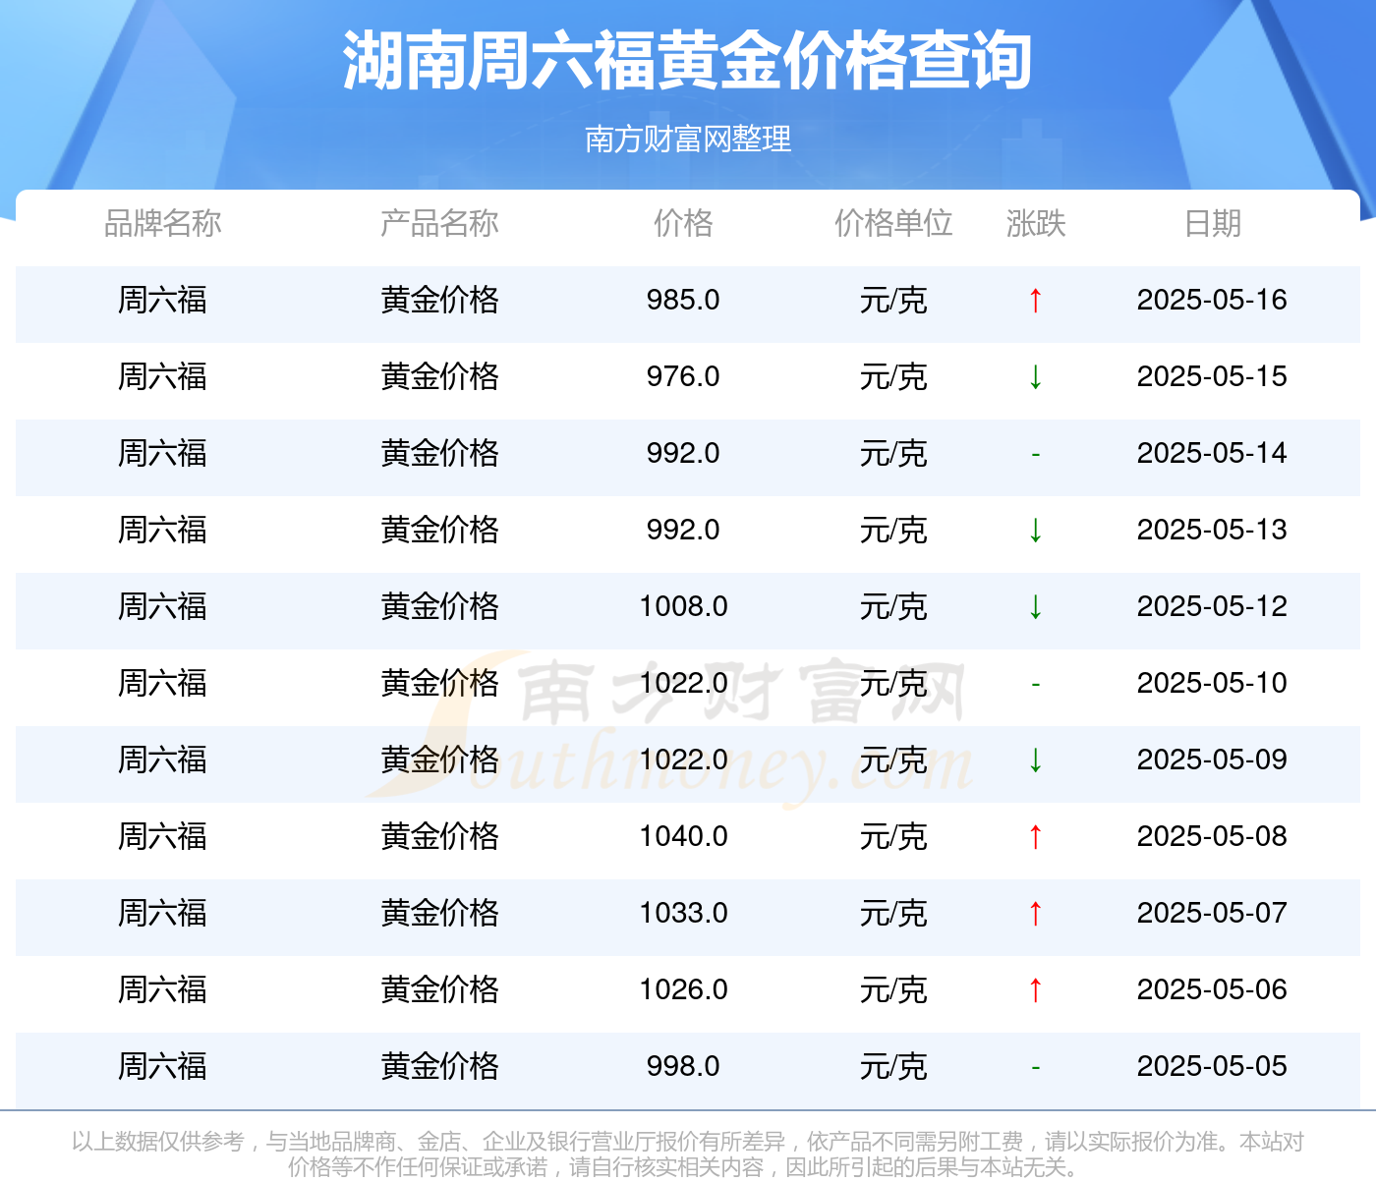Click the green down arrow for 2025-05-09
This screenshot has height=1182, width=1376.
point(1035,760)
